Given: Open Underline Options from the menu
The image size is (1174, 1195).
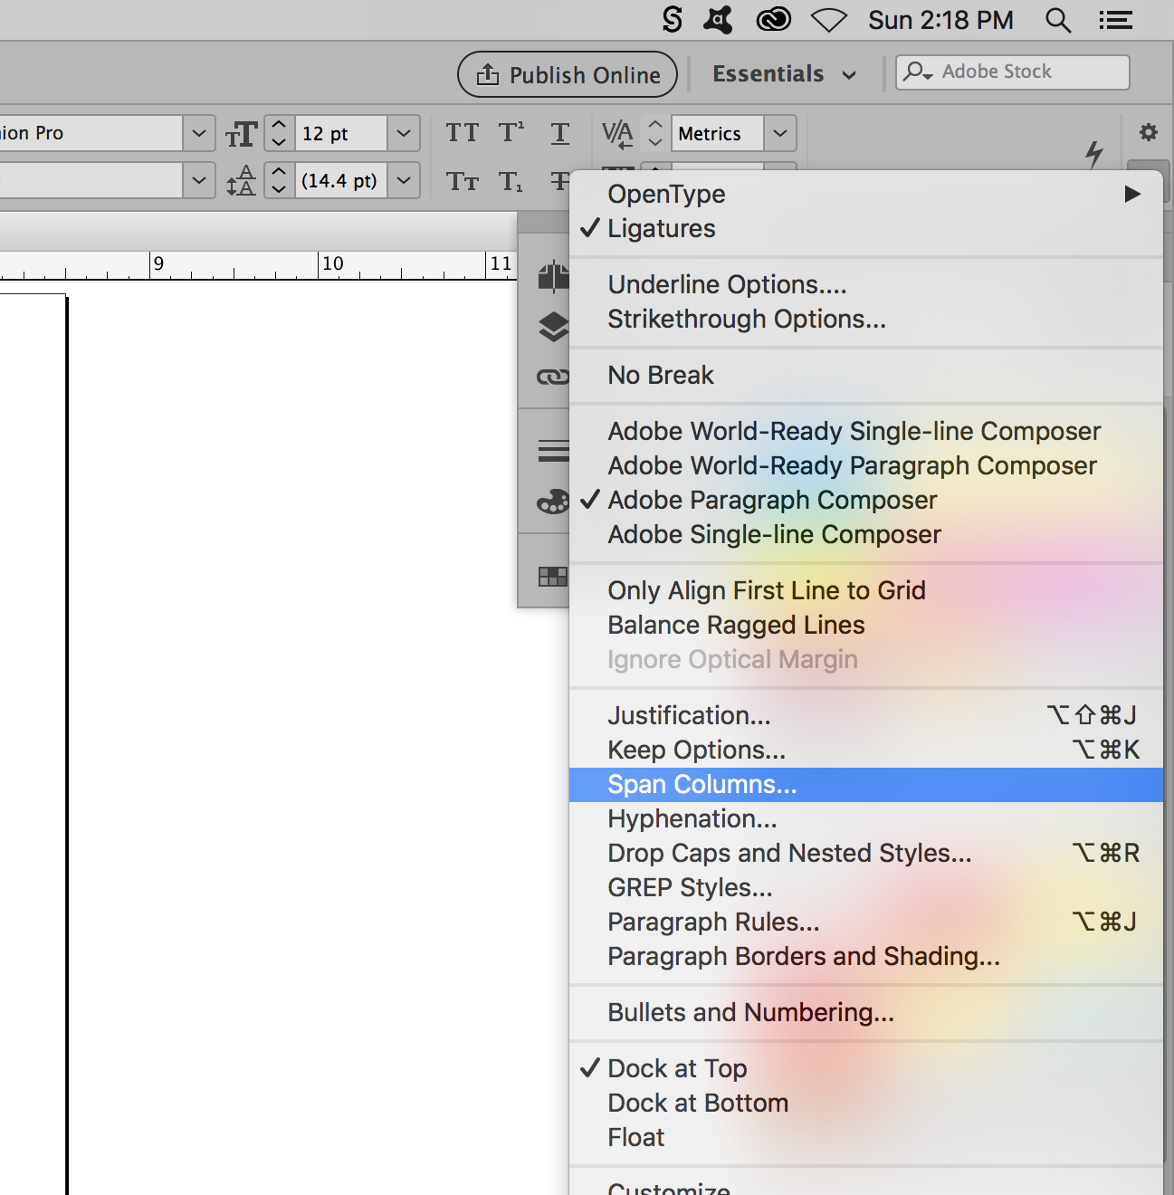Looking at the screenshot, I should pyautogui.click(x=866, y=284).
